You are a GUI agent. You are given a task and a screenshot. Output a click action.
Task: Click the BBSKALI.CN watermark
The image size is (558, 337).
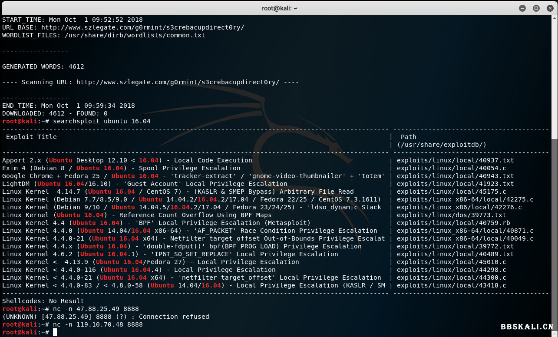click(526, 327)
